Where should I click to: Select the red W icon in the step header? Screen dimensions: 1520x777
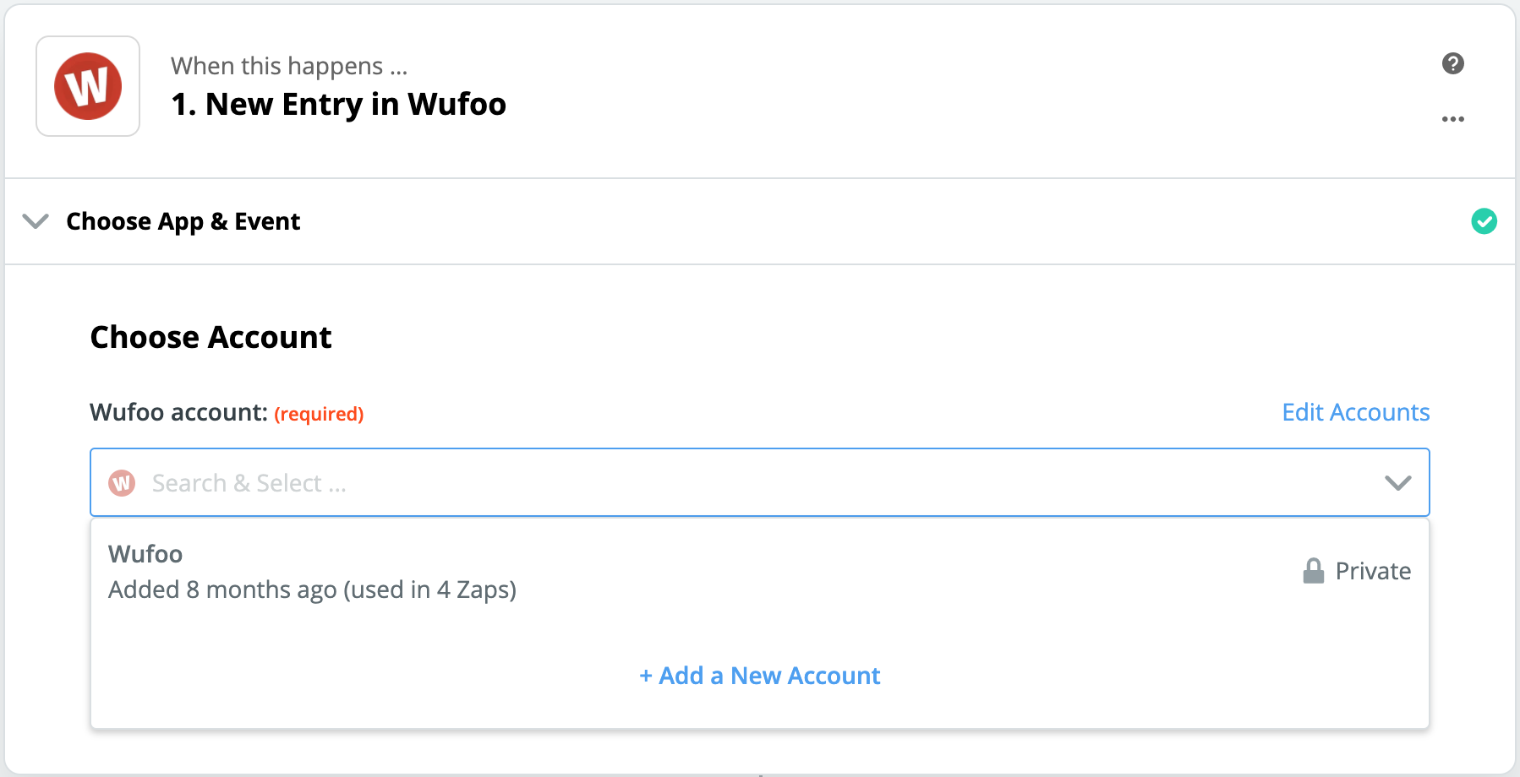point(87,85)
